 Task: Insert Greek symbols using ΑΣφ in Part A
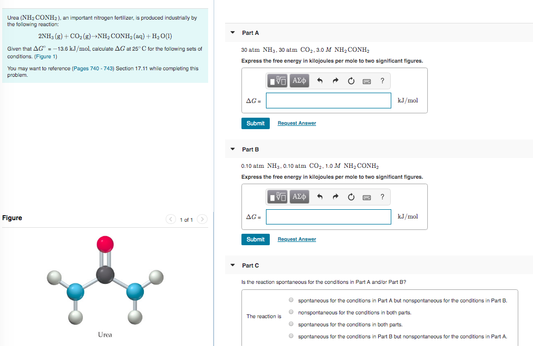pos(299,81)
